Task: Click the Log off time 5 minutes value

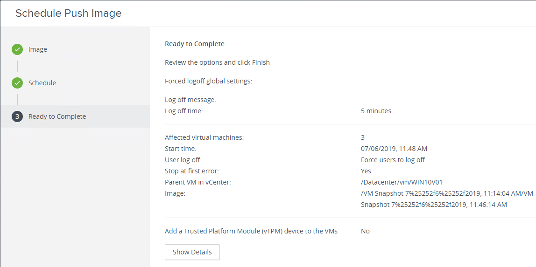Action: [376, 111]
